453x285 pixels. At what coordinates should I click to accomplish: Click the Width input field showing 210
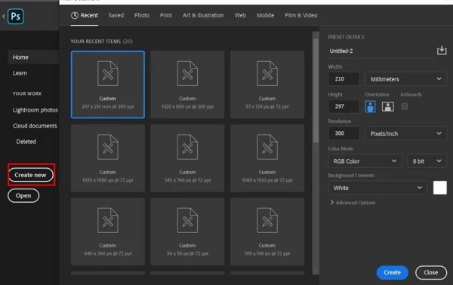pos(344,78)
